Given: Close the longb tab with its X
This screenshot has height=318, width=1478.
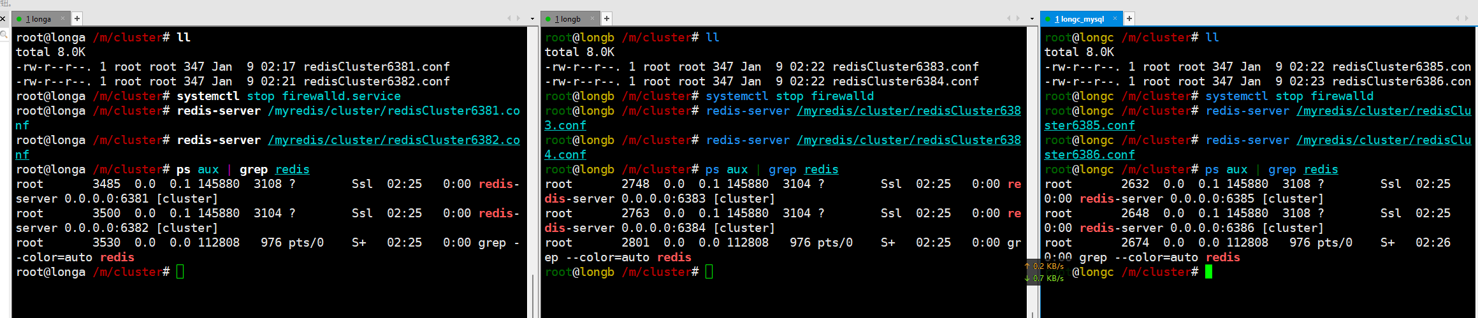Looking at the screenshot, I should click(593, 18).
